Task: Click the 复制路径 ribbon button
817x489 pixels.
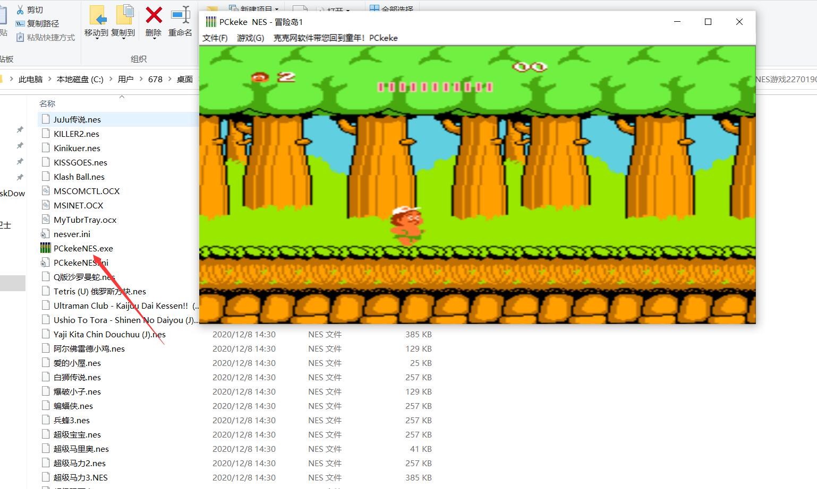Action: [37, 24]
